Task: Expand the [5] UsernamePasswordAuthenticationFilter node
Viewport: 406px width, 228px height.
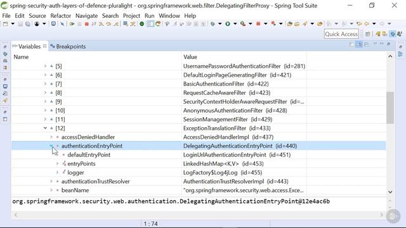Action: (x=45, y=66)
